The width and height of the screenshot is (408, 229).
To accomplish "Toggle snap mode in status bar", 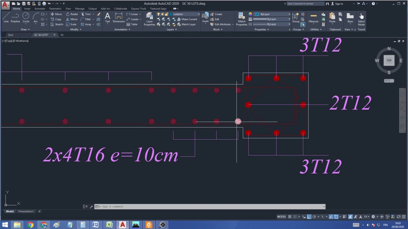I will click(295, 217).
